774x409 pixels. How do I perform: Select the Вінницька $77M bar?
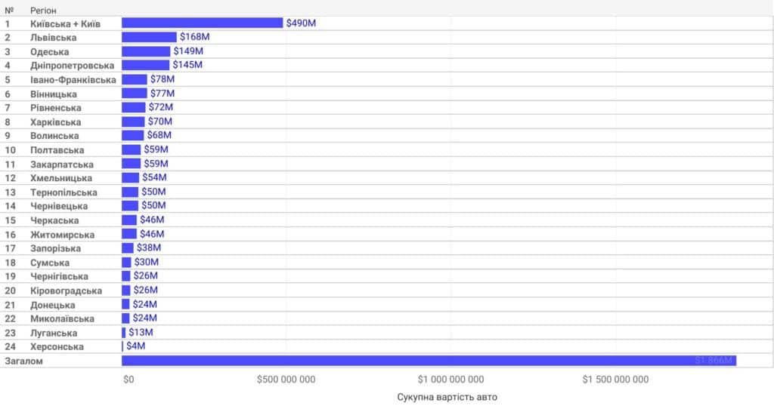pyautogui.click(x=135, y=93)
